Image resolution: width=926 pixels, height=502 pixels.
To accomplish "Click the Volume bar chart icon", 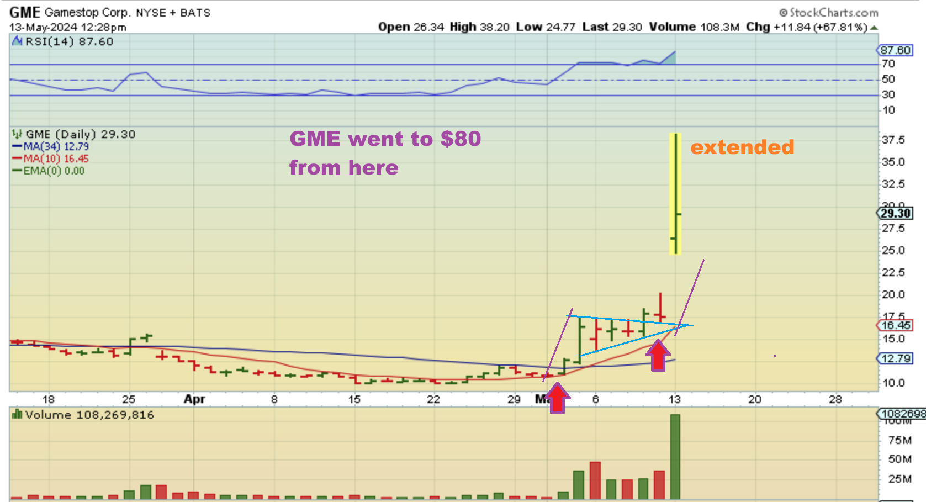I will 17,414.
